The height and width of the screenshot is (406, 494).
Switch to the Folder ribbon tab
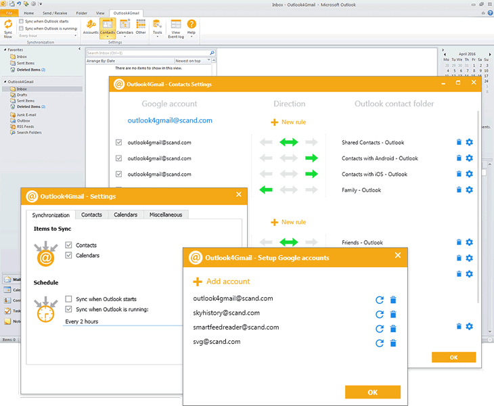(x=82, y=14)
